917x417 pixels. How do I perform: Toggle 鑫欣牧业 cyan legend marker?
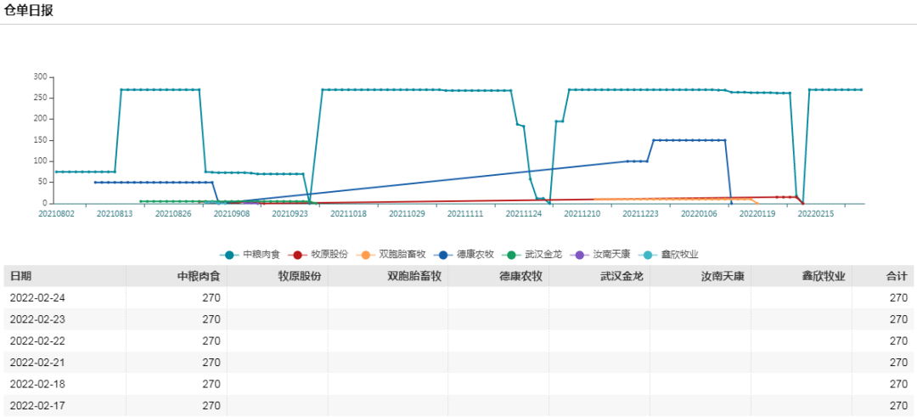pos(649,254)
